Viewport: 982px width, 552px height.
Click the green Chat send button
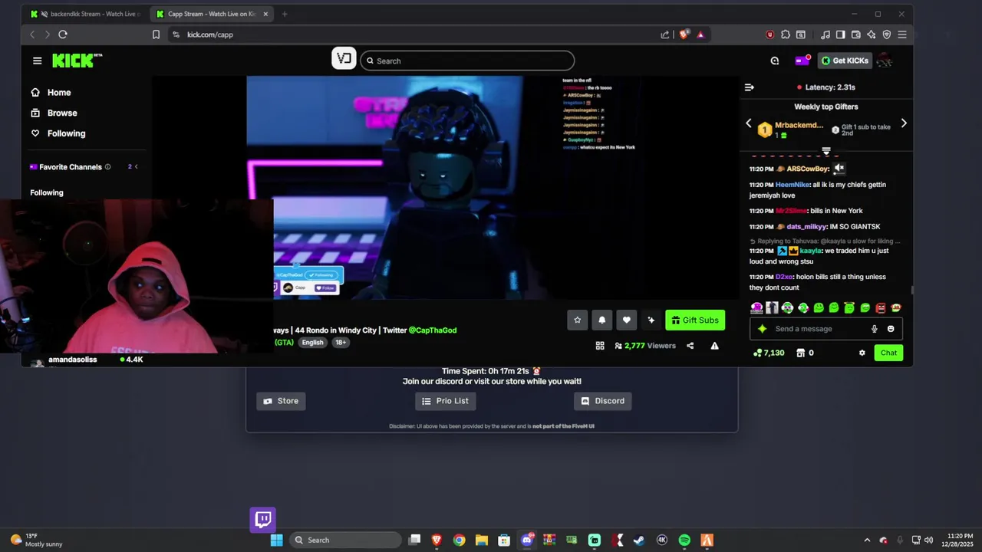[x=888, y=353]
